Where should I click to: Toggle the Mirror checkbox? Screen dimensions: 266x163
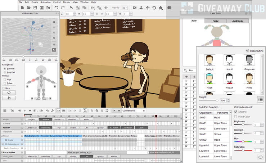pyautogui.click(x=3, y=88)
